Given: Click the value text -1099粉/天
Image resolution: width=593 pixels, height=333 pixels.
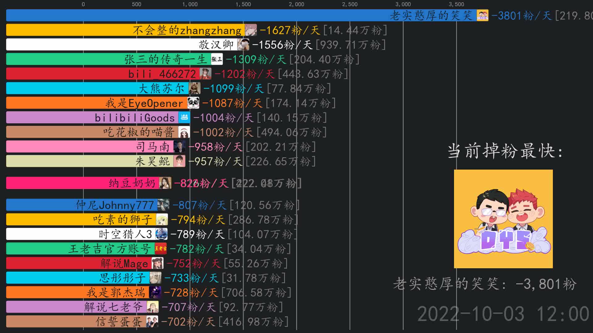Looking at the screenshot, I should (x=233, y=88).
